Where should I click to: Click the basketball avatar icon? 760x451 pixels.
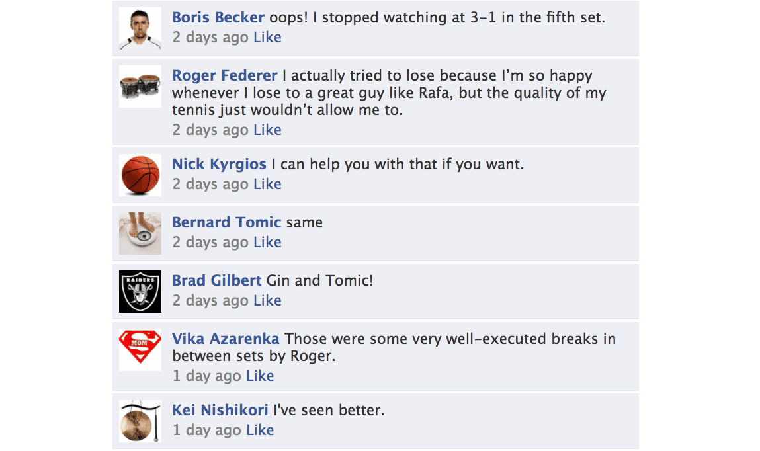[140, 175]
